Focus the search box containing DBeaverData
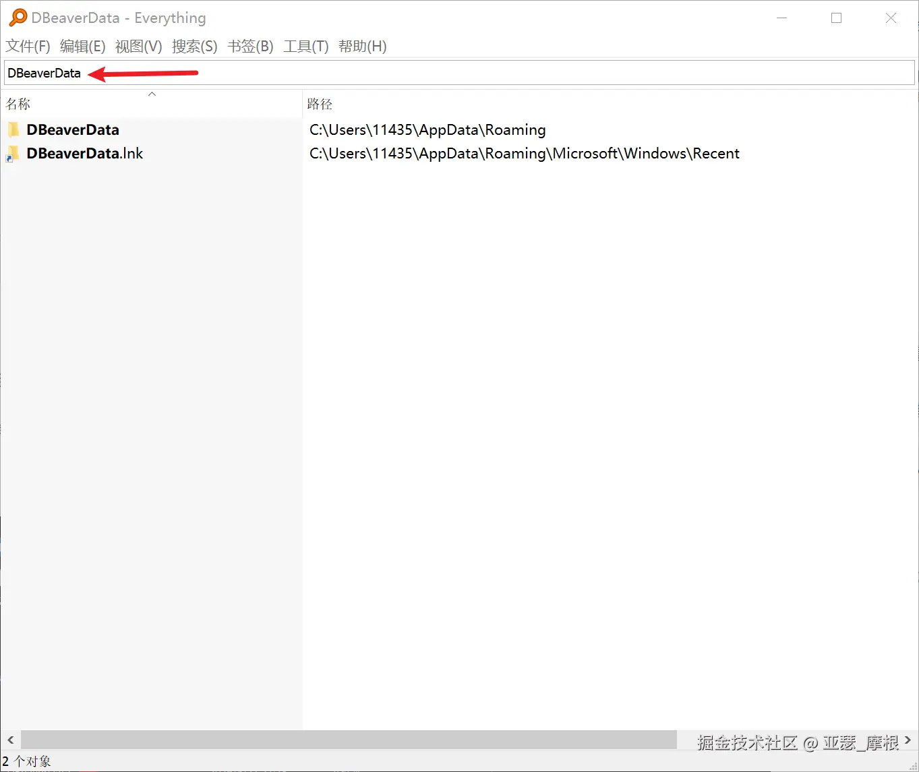 coord(459,73)
